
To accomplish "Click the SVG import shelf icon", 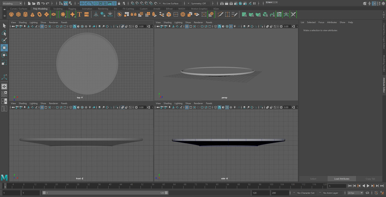I will pyautogui.click(x=86, y=15).
